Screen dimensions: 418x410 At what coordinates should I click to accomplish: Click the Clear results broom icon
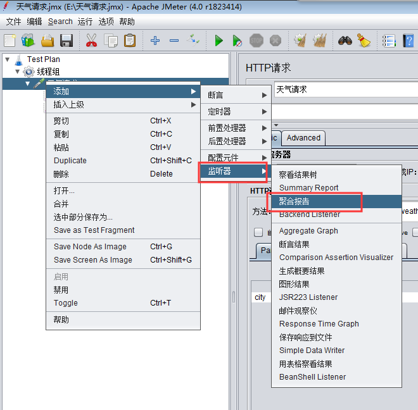(300, 40)
